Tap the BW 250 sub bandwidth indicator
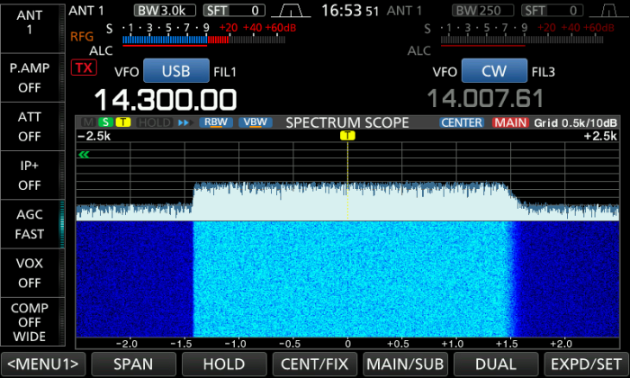630x378 pixels. pos(483,11)
